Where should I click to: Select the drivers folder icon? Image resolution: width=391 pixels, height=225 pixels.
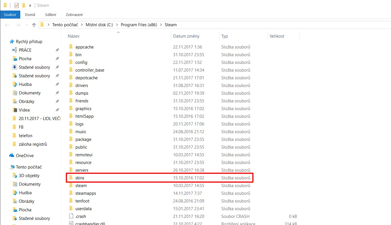[71, 86]
